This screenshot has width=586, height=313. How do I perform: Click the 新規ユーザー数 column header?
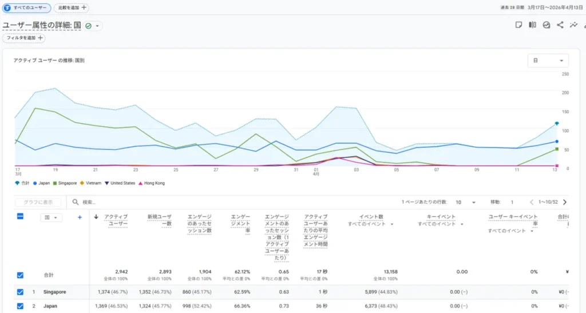pyautogui.click(x=159, y=220)
